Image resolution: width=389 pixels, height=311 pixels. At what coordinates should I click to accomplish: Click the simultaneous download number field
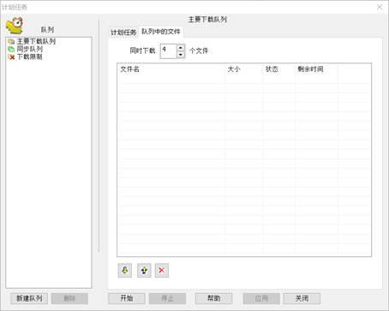169,51
